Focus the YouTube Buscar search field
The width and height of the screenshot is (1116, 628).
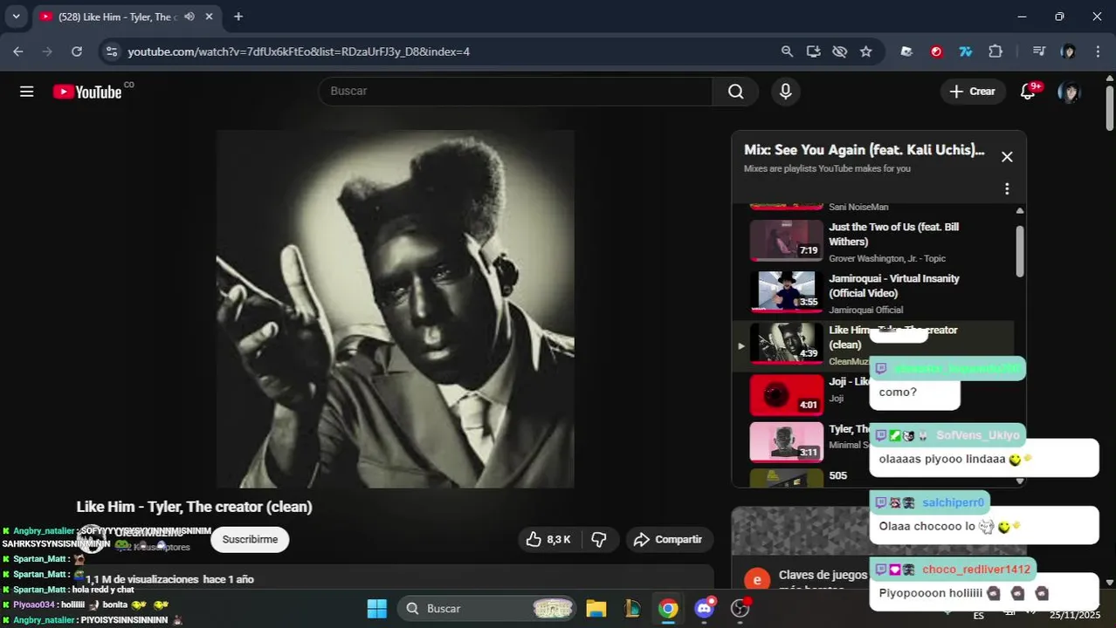pyautogui.click(x=515, y=92)
